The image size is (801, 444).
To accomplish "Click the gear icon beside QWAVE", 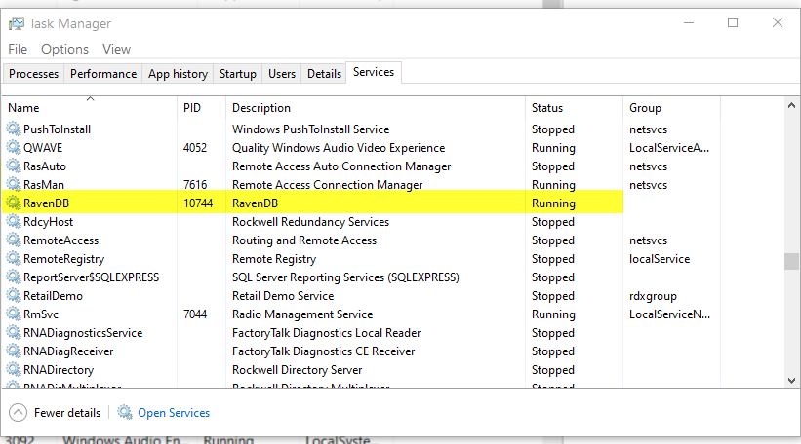I will pos(14,147).
